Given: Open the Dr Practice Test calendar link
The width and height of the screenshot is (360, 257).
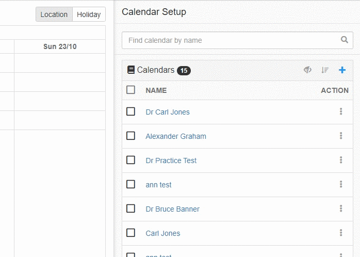Looking at the screenshot, I should (171, 160).
